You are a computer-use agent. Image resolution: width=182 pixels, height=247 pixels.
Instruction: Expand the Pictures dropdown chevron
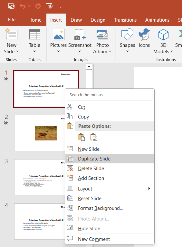pyautogui.click(x=58, y=51)
